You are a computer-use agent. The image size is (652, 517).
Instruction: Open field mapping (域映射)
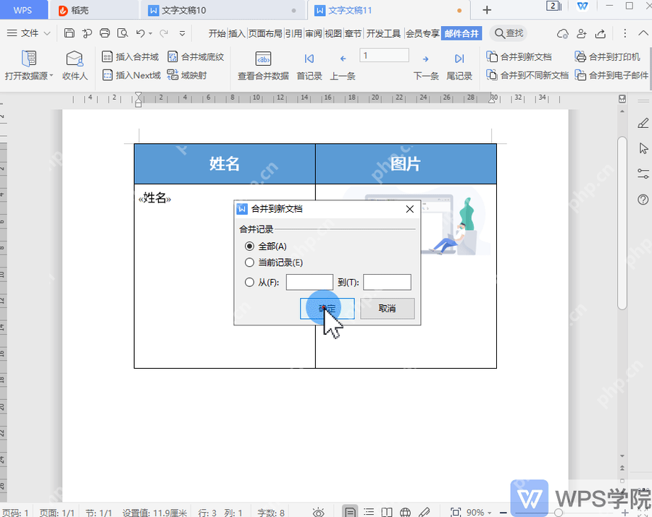(187, 75)
